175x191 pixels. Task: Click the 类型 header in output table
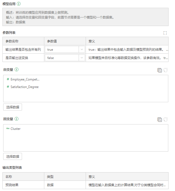[50, 177]
